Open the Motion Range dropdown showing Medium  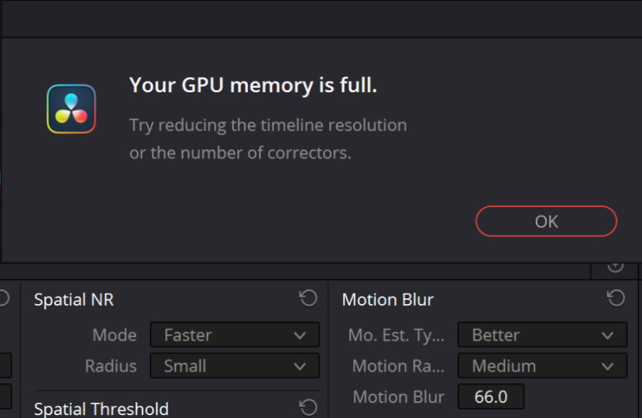click(542, 365)
